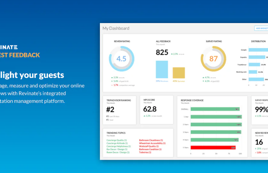This screenshot has height=173, width=268.
Task: Click the My Dashboard heading
Action: point(116,28)
